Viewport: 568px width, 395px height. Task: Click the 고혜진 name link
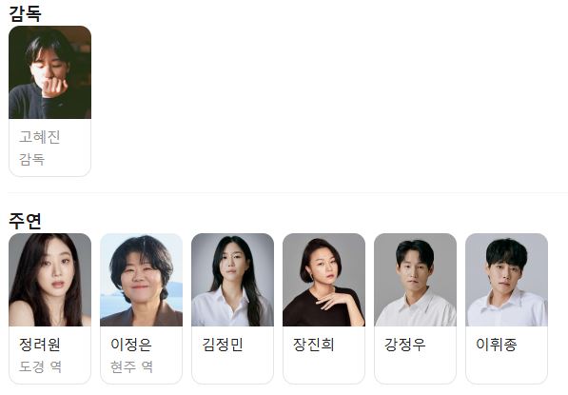40,137
